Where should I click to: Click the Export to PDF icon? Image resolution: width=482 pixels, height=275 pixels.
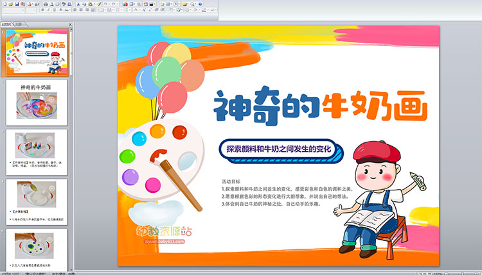click(30, 4)
